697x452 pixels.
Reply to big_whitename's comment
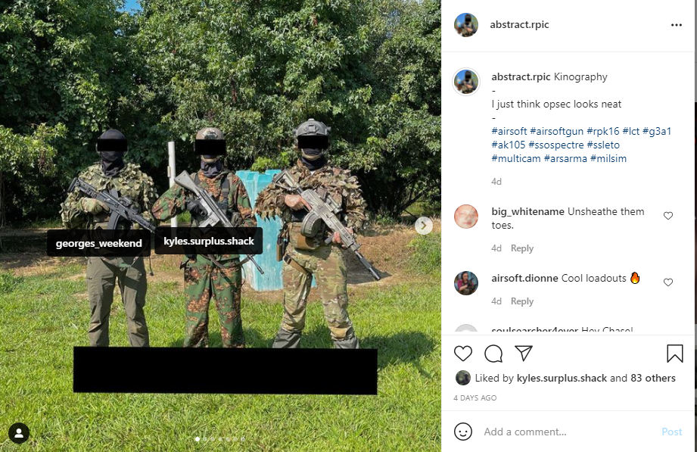pyautogui.click(x=522, y=248)
